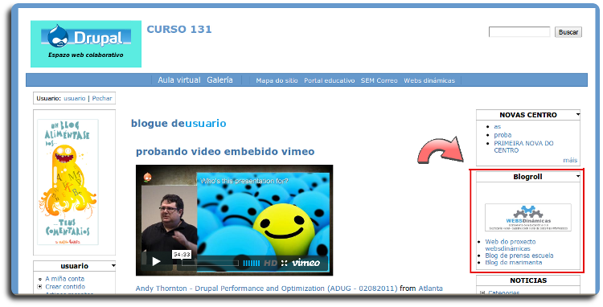The height and width of the screenshot is (307, 603).
Task: Click the blog comments monster poster image
Action: [68, 182]
